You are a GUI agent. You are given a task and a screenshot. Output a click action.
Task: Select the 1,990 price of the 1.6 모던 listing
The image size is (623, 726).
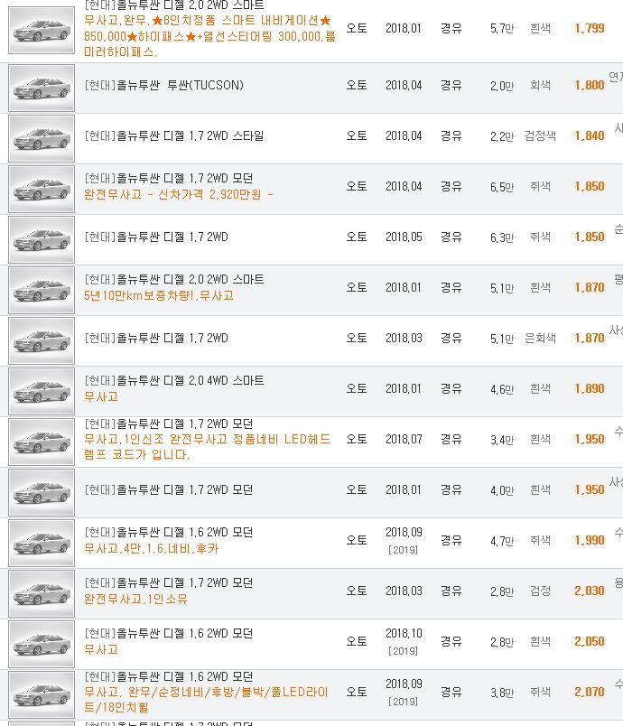590,540
